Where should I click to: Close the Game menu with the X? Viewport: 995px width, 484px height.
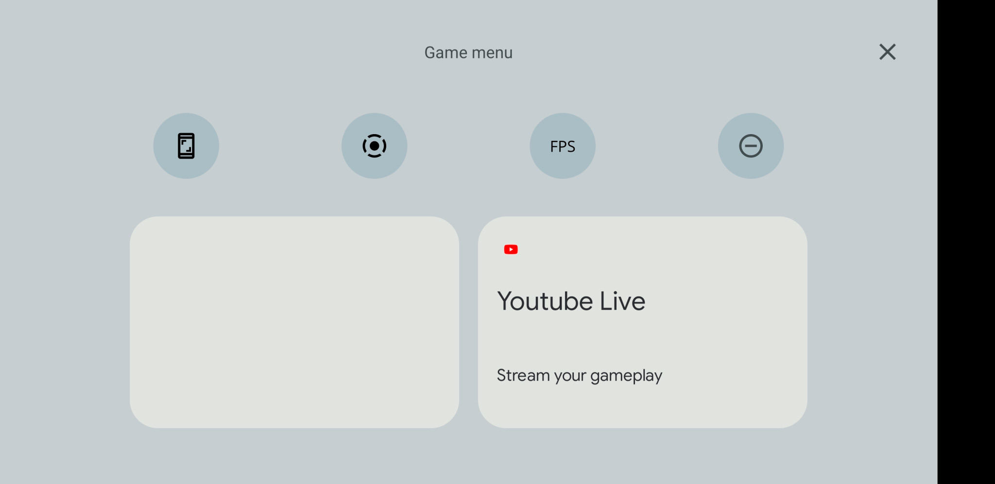[887, 52]
